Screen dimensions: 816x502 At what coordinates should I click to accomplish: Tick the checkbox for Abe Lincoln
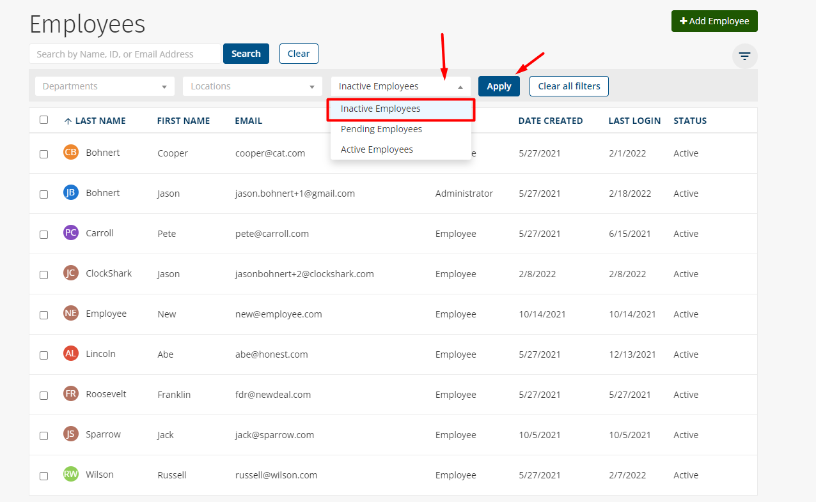[43, 355]
